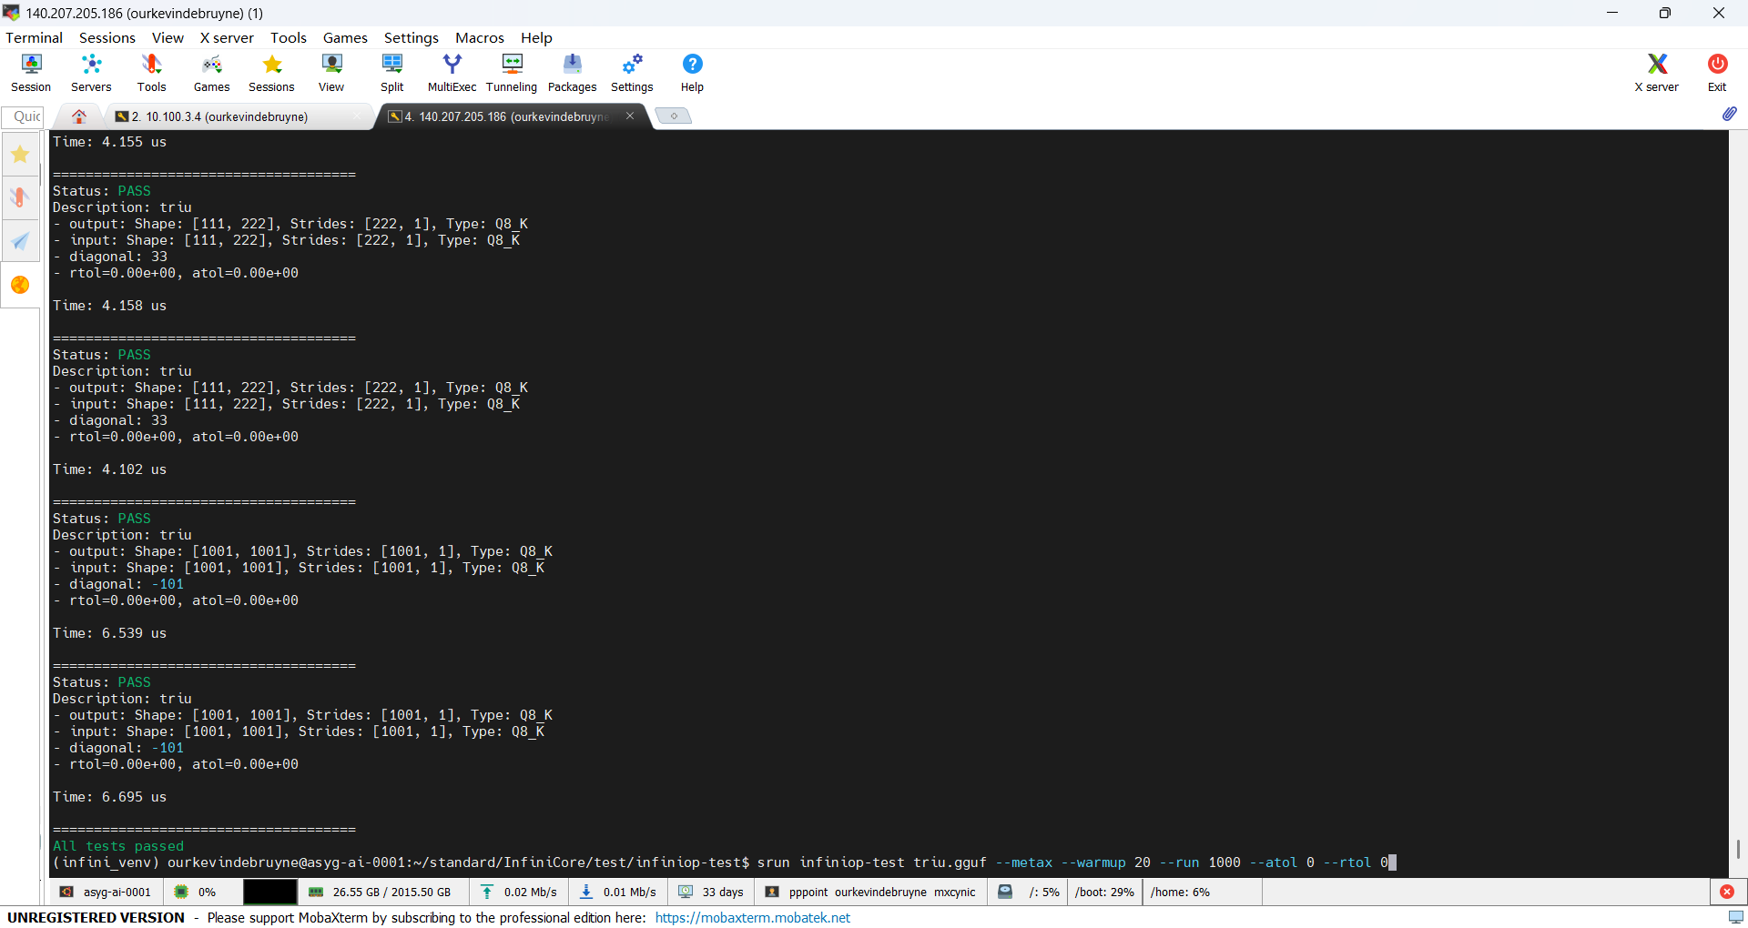Click the 'All tests passed' terminal line
1748x928 pixels.
click(x=117, y=846)
